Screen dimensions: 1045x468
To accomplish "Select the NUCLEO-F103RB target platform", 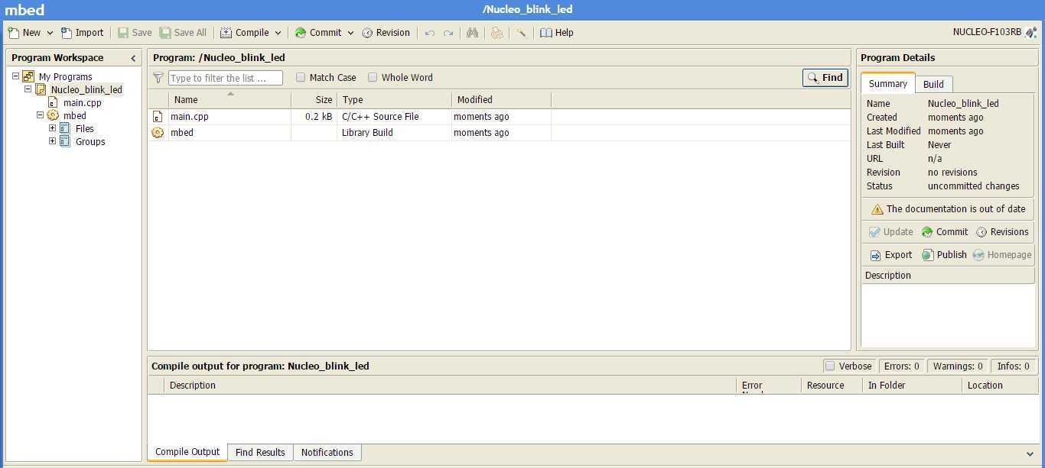I will [995, 32].
